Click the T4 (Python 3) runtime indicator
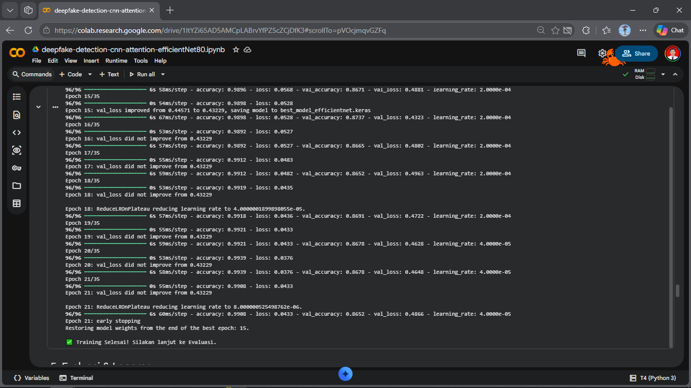 coord(653,378)
